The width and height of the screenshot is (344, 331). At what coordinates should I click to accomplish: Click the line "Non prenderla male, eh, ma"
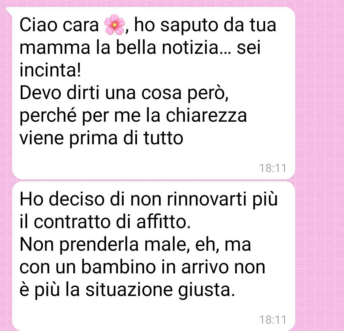[x=135, y=245]
